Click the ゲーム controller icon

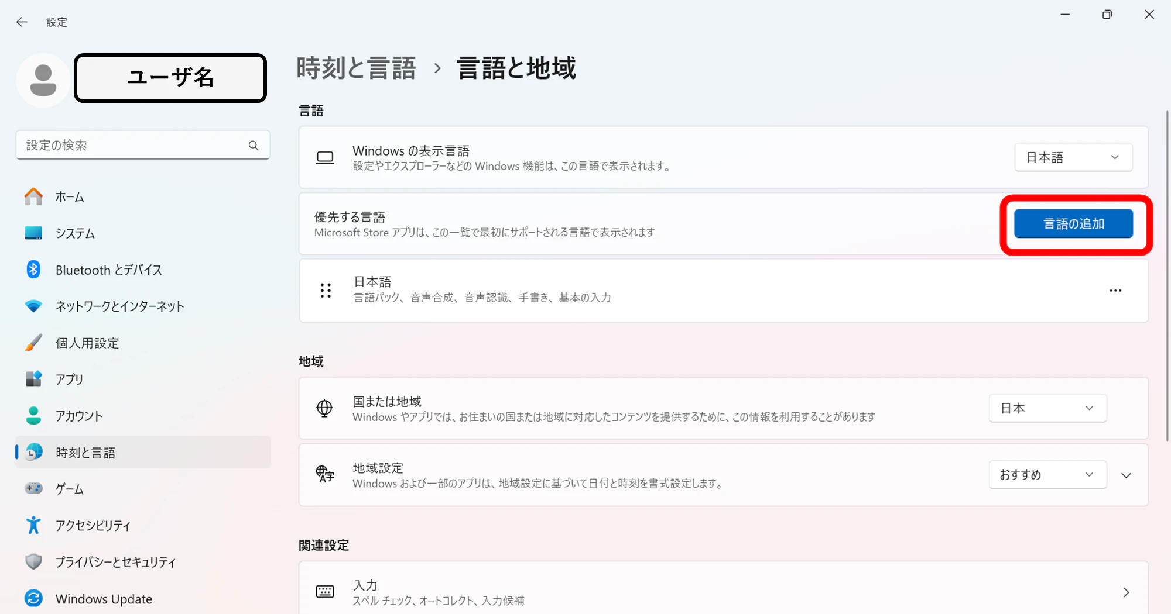(33, 488)
